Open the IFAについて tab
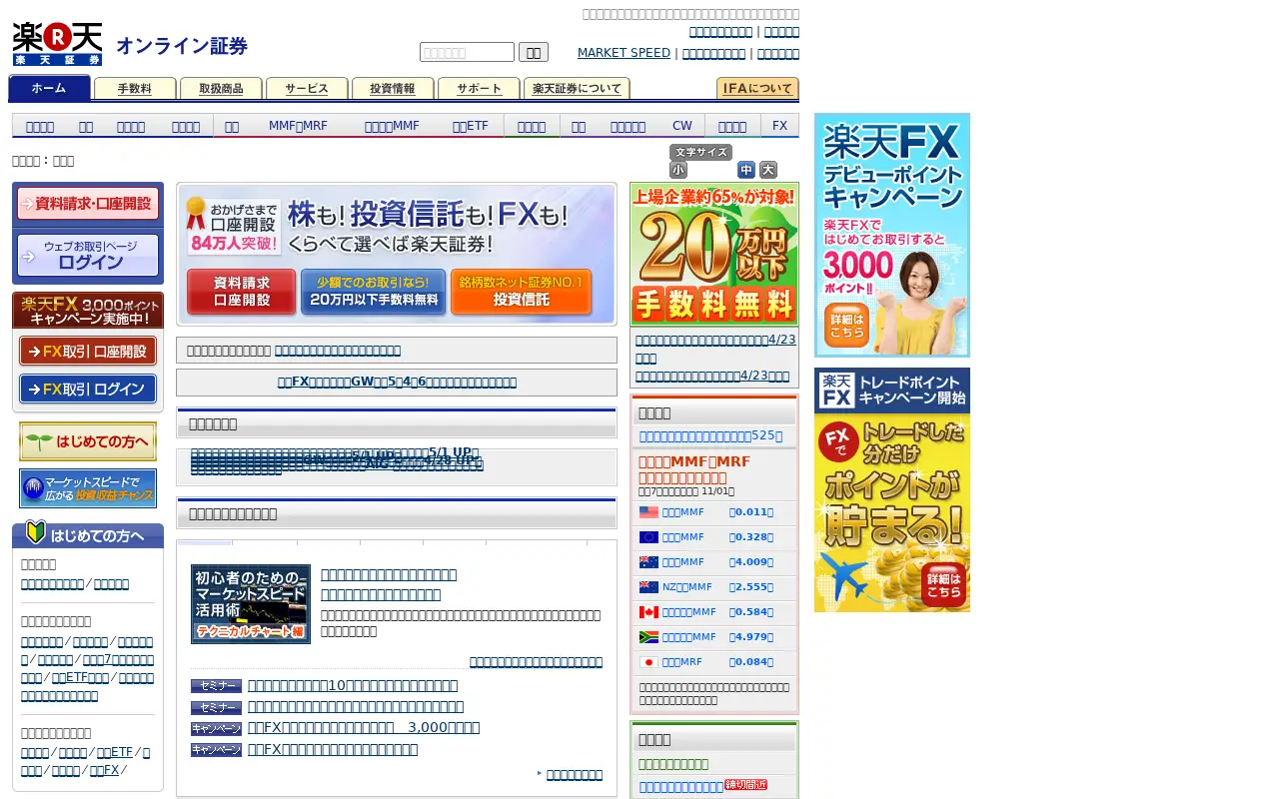 pyautogui.click(x=757, y=89)
